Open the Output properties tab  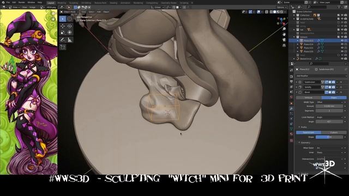click(x=291, y=82)
